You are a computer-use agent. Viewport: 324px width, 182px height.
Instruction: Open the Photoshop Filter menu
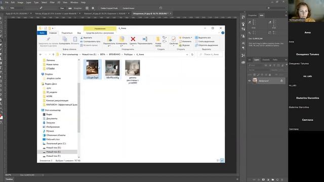(52, 3)
